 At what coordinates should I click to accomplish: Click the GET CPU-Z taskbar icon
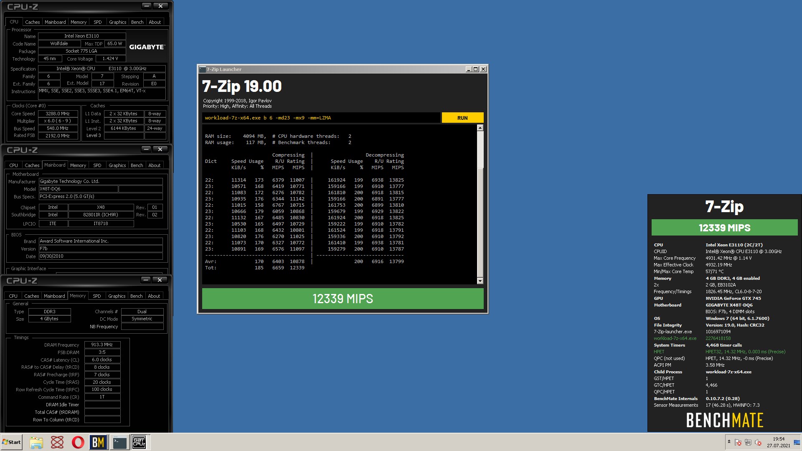point(139,442)
